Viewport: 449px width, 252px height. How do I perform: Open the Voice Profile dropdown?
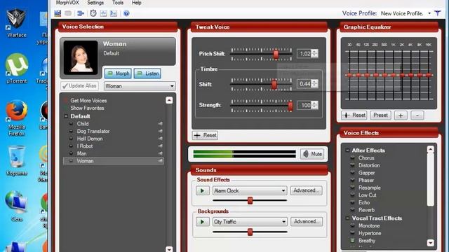[429, 13]
